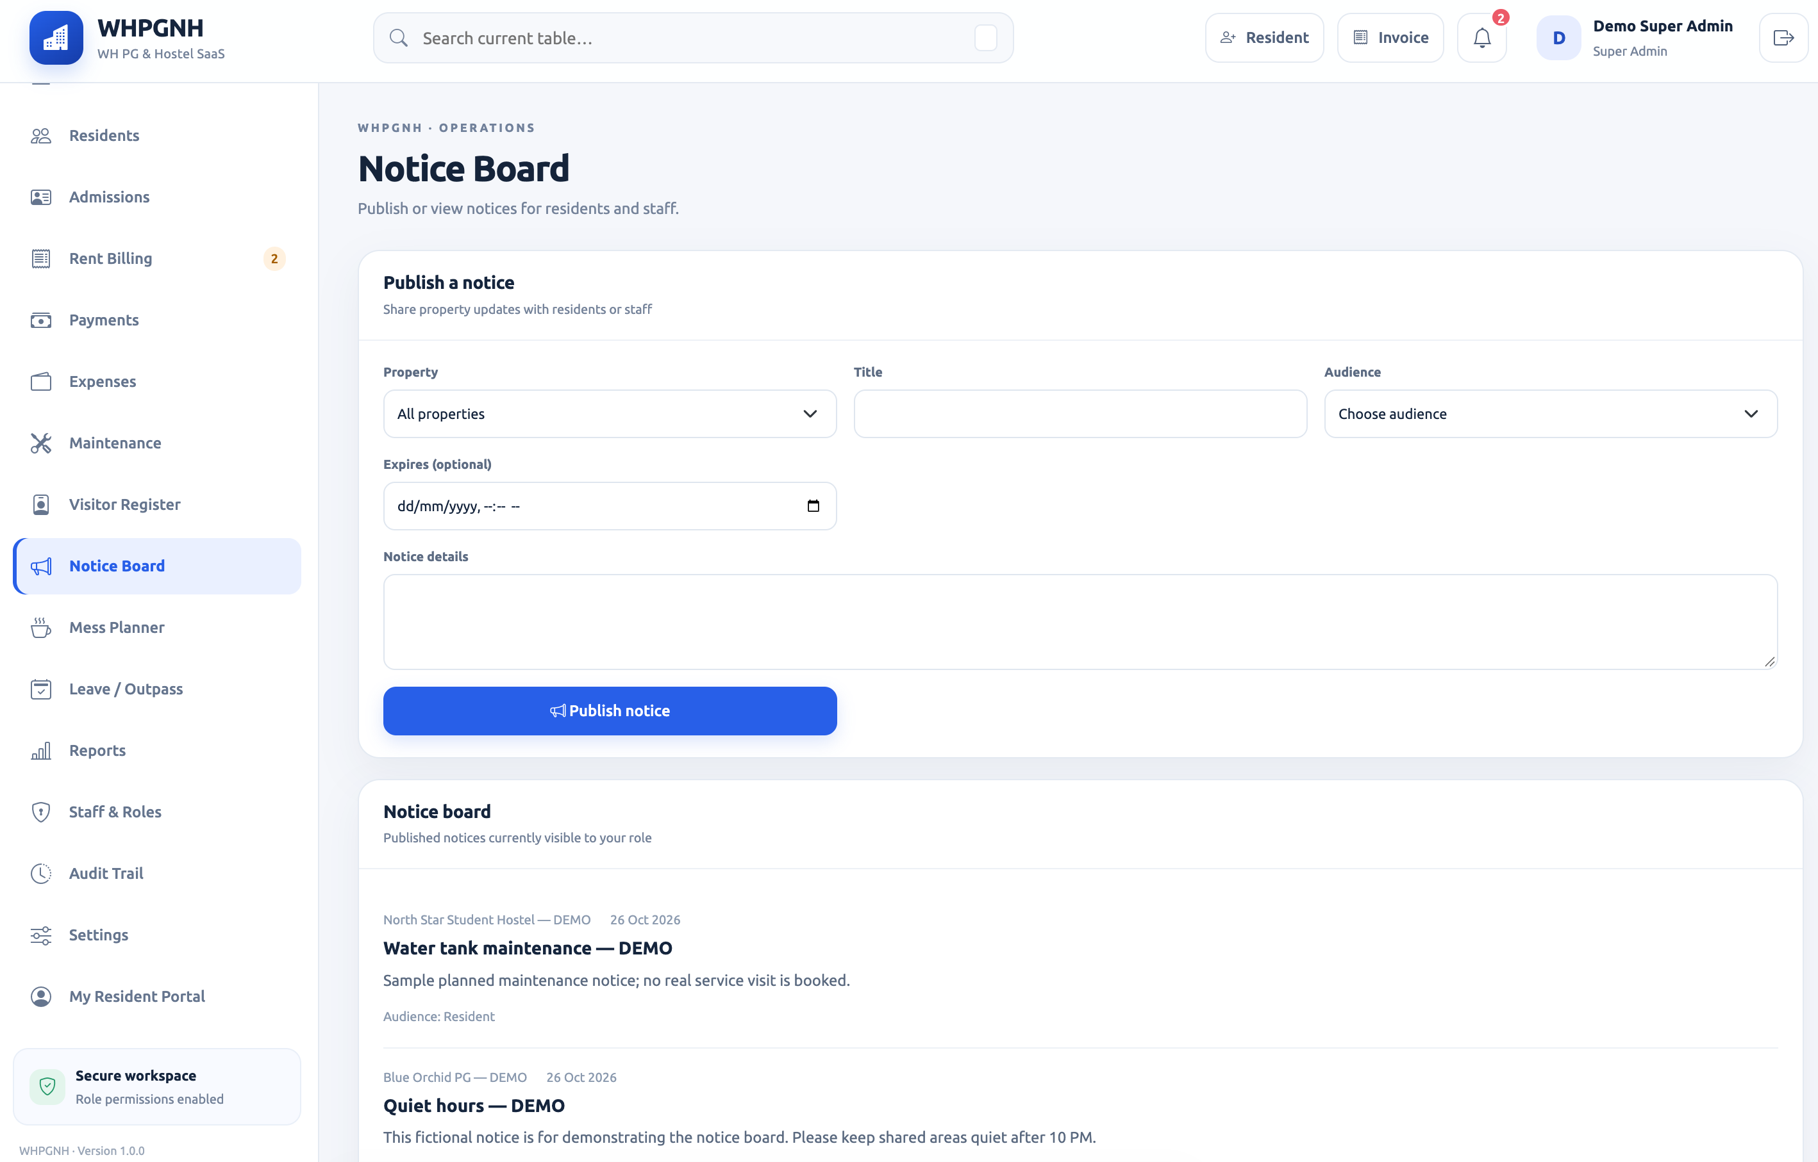Click into the Notice details textarea
The height and width of the screenshot is (1162, 1818).
[x=1080, y=622]
